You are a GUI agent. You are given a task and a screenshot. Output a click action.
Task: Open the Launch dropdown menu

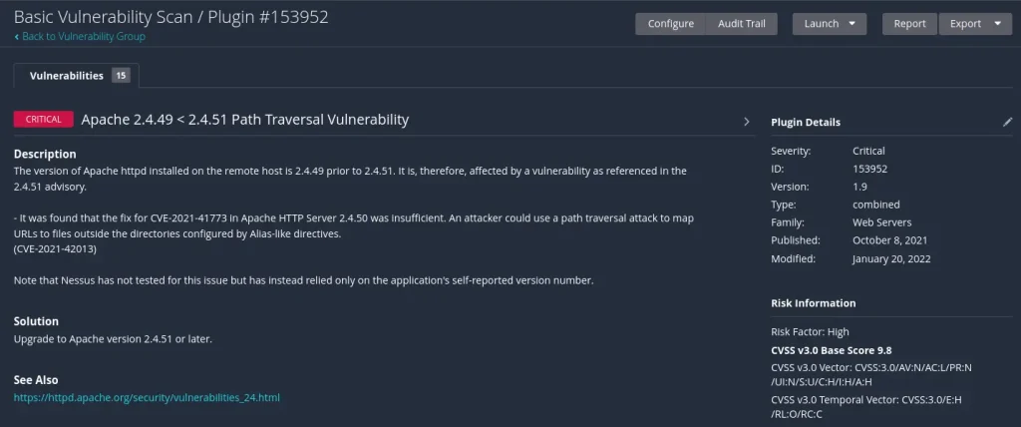829,24
